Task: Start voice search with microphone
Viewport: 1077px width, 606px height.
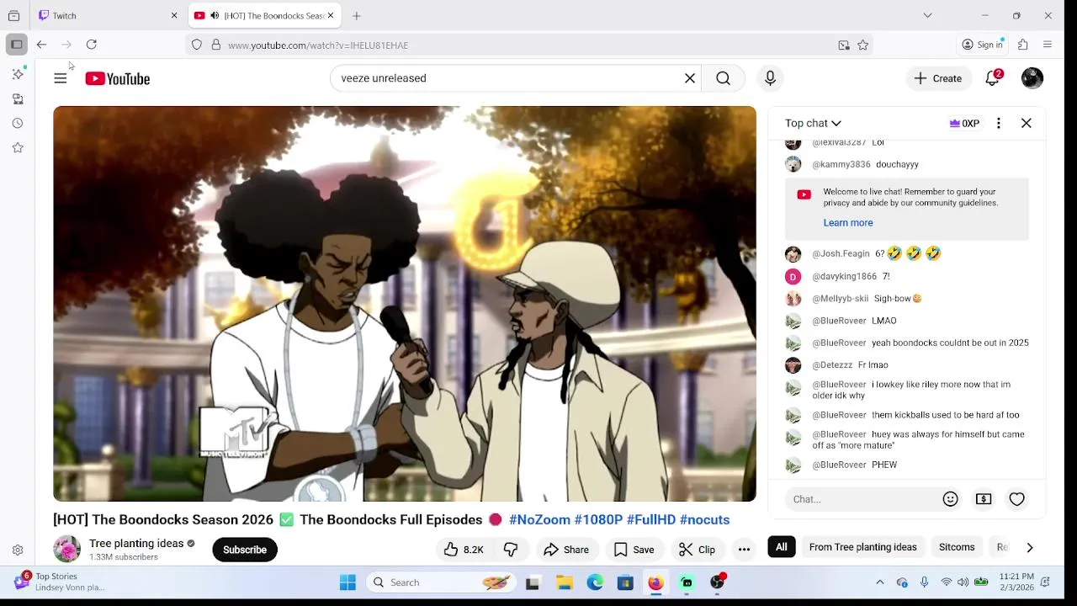Action: [770, 78]
